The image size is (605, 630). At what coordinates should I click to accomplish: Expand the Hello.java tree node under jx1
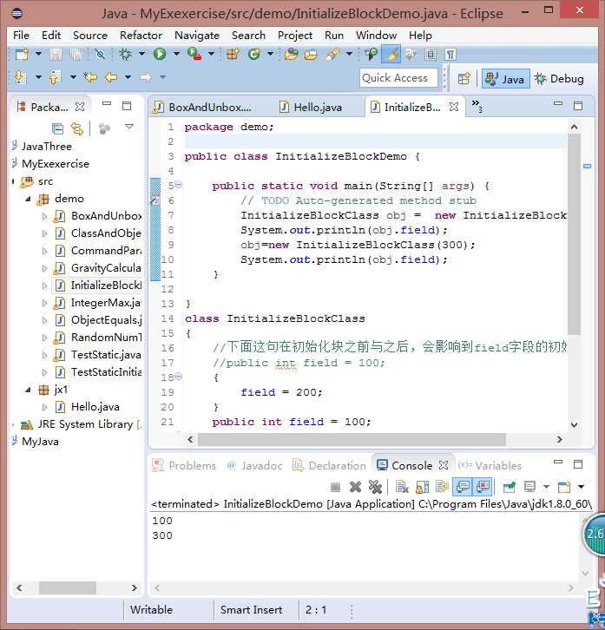(x=44, y=407)
